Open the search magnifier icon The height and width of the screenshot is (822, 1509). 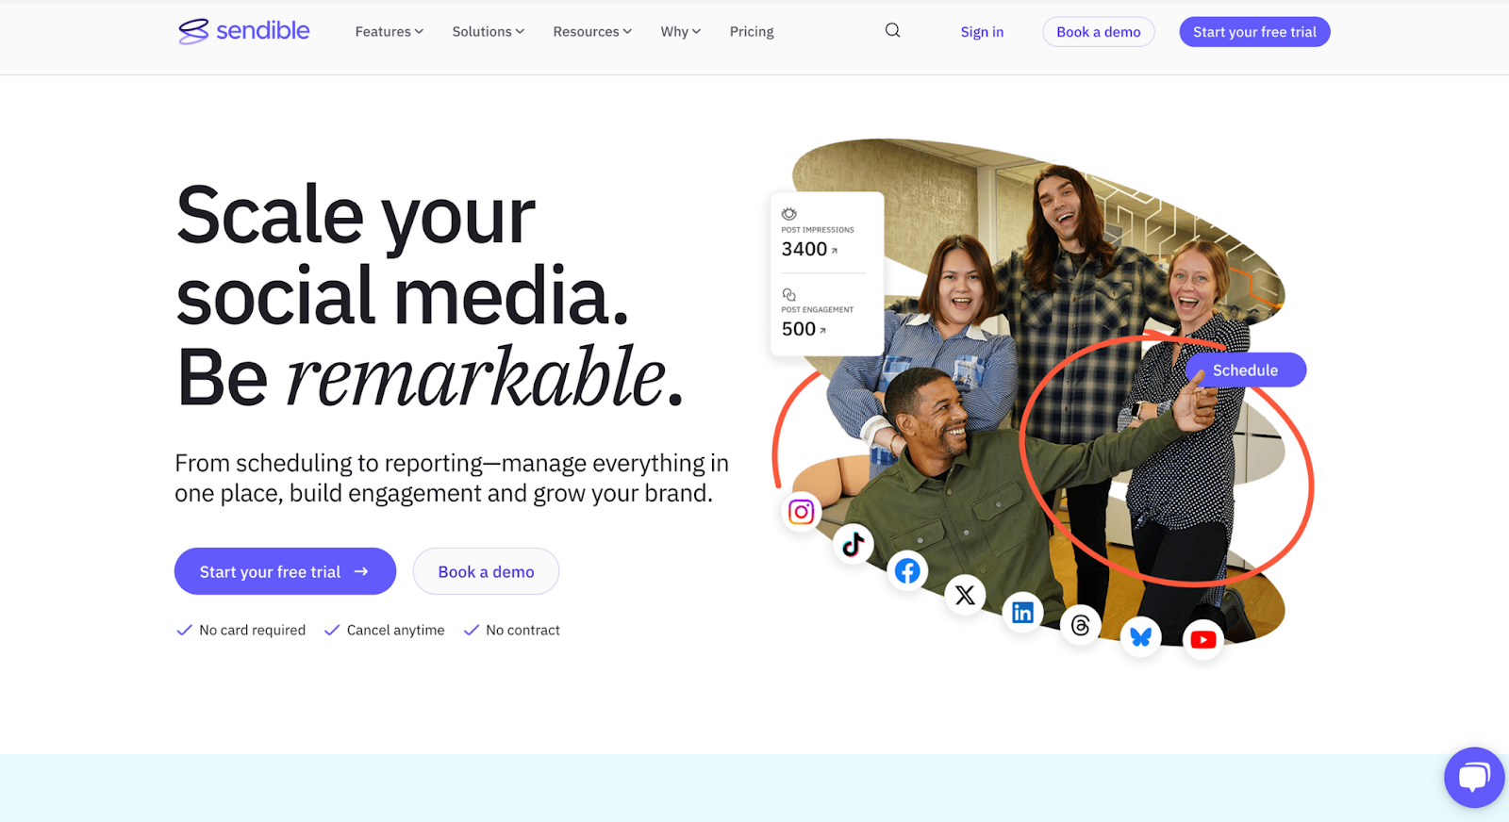[x=892, y=30]
